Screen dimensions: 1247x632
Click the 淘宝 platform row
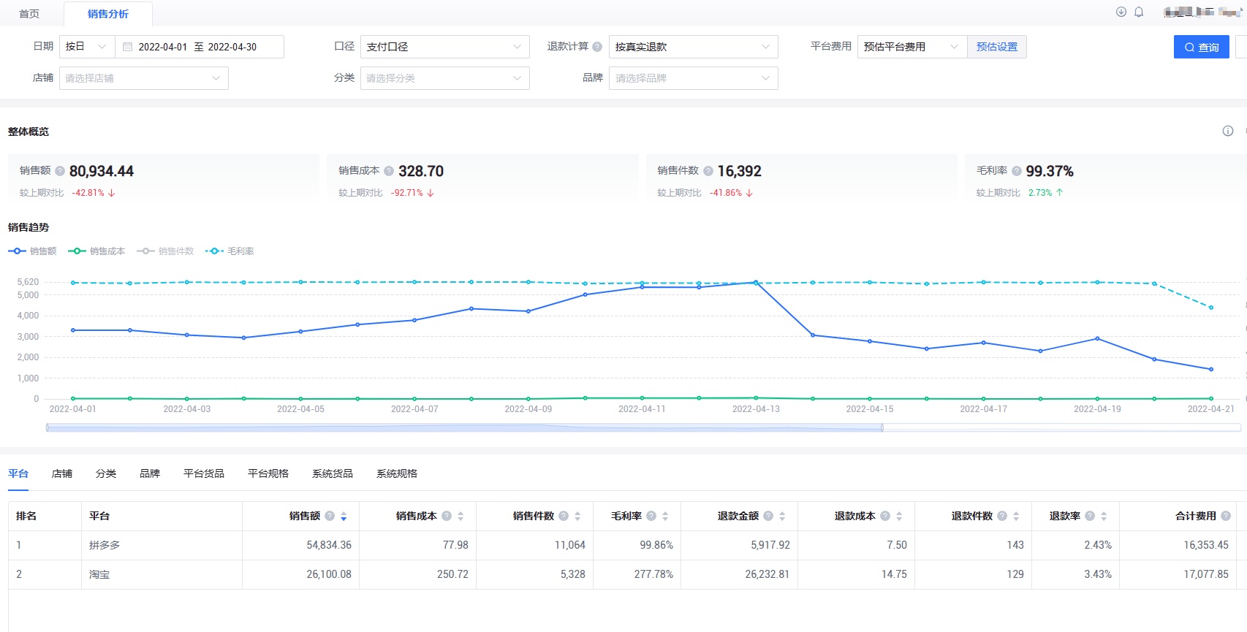[627, 574]
